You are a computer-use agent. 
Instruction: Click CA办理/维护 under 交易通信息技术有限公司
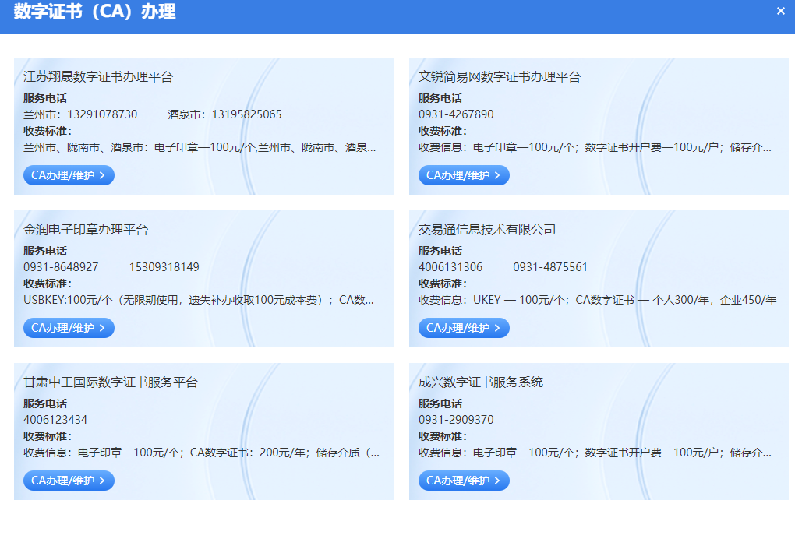point(463,328)
